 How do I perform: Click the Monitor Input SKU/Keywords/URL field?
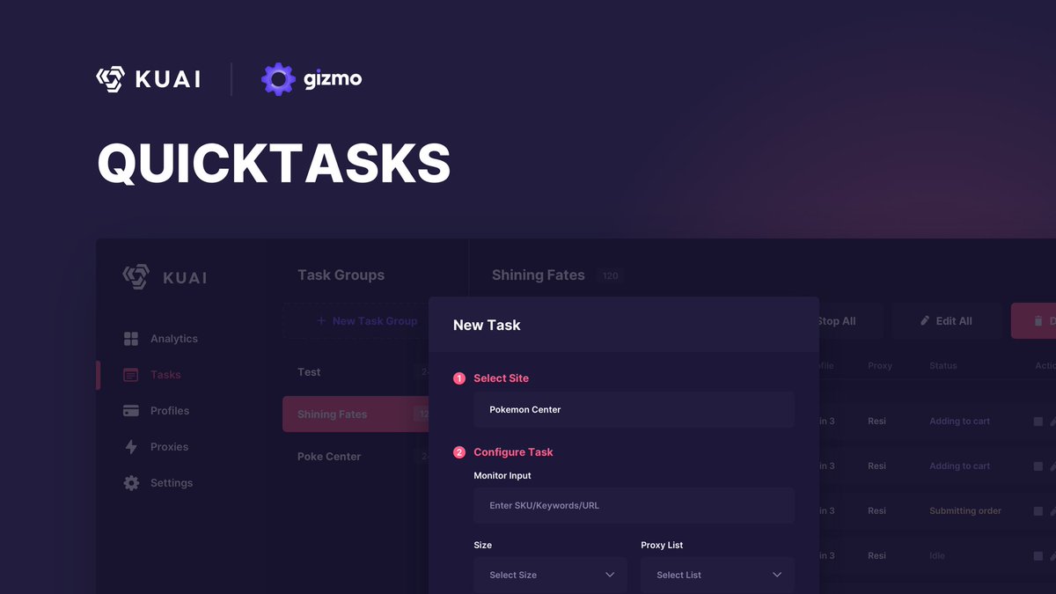tap(634, 506)
